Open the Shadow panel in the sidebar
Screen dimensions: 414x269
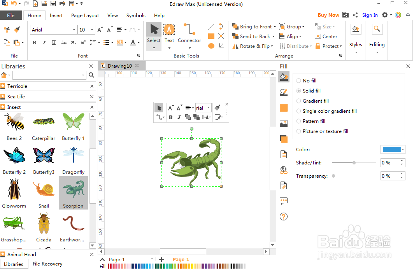[284, 139]
